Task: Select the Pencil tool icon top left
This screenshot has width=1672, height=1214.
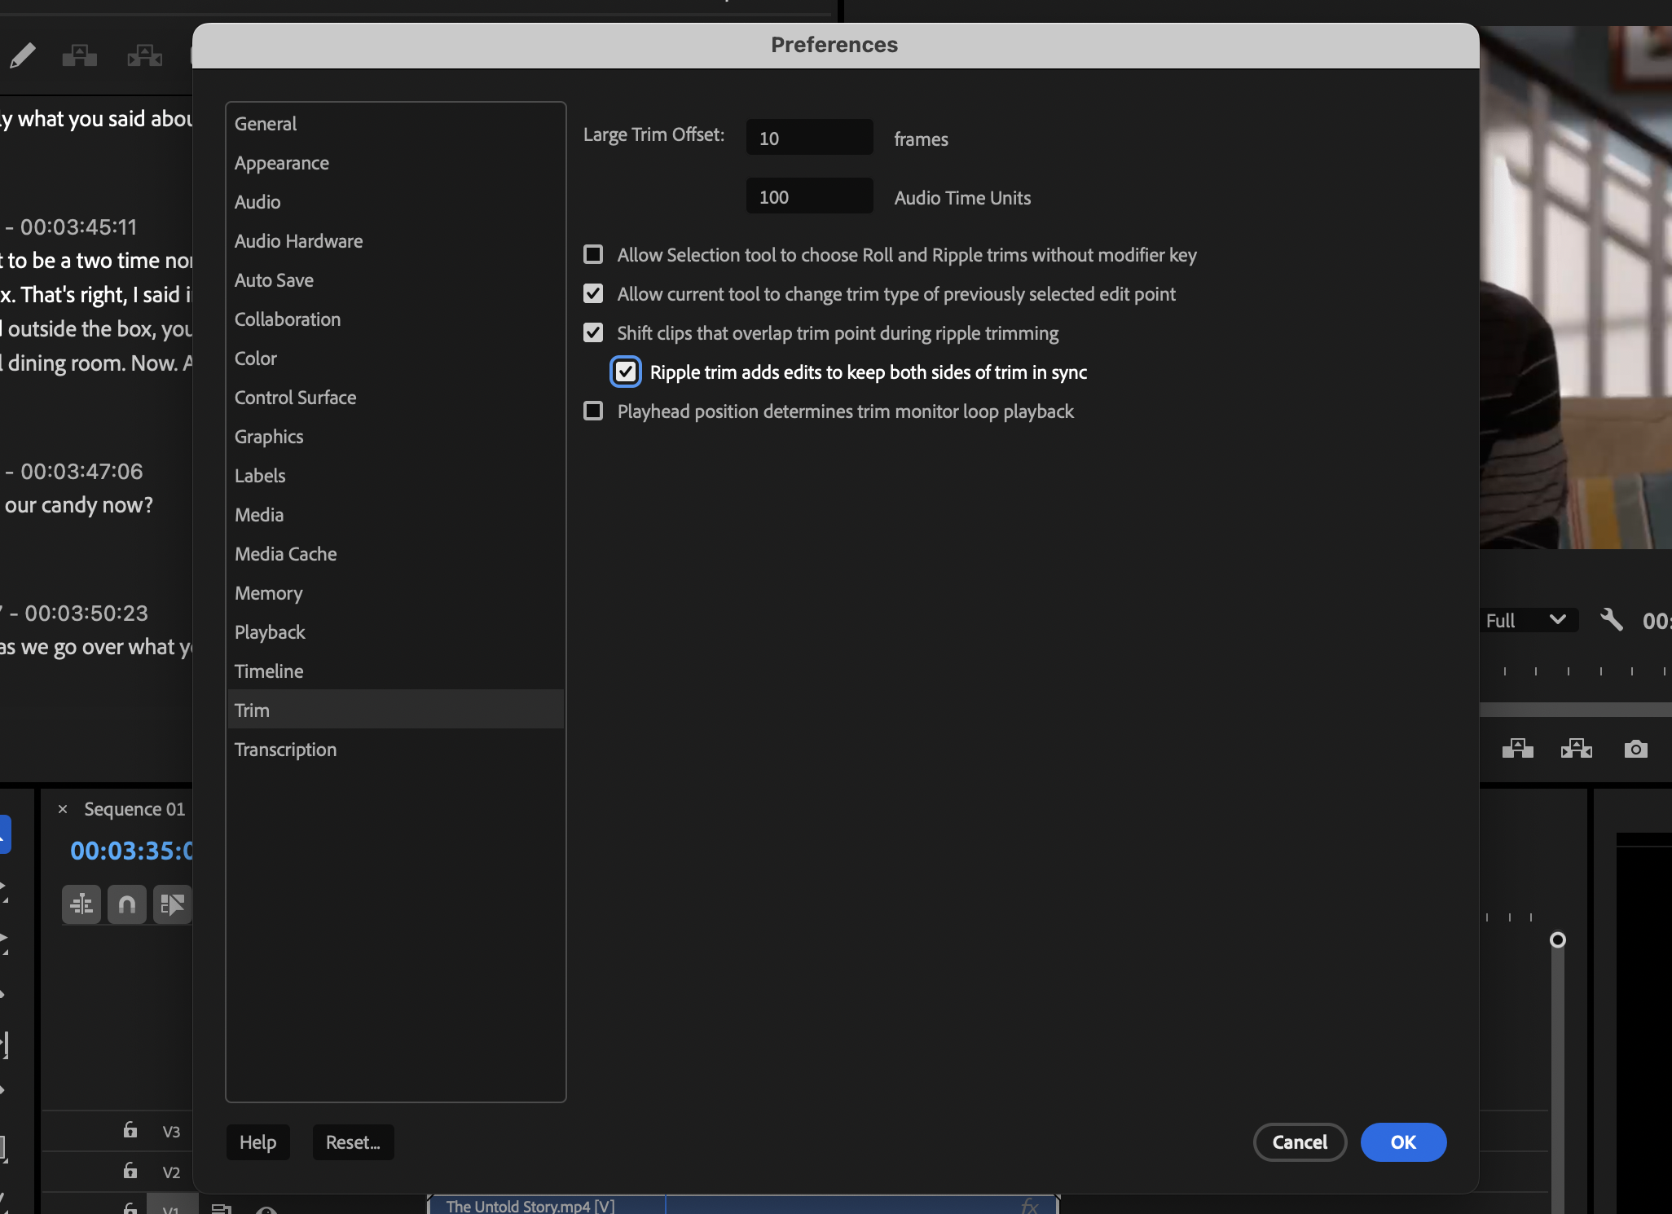Action: pyautogui.click(x=23, y=55)
